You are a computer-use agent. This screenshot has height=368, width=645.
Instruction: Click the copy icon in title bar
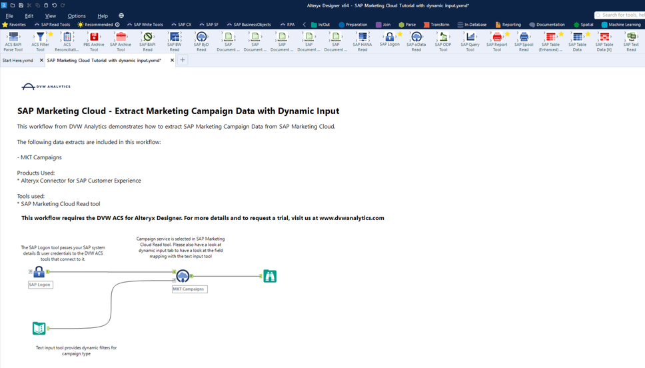click(37, 5)
